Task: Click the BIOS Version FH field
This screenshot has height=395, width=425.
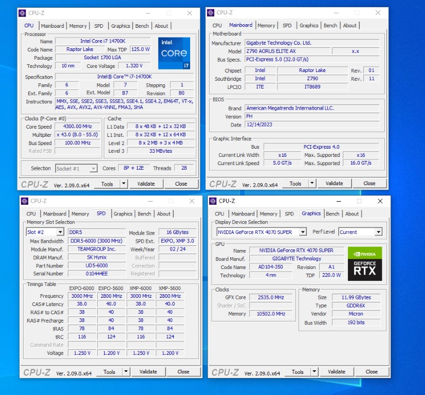Action: [312, 116]
